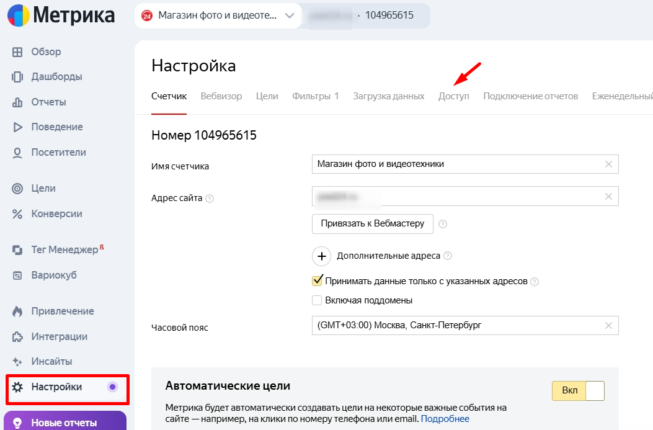Uncheck Принимать данные только с указанных адресов
The image size is (653, 430).
click(x=317, y=281)
